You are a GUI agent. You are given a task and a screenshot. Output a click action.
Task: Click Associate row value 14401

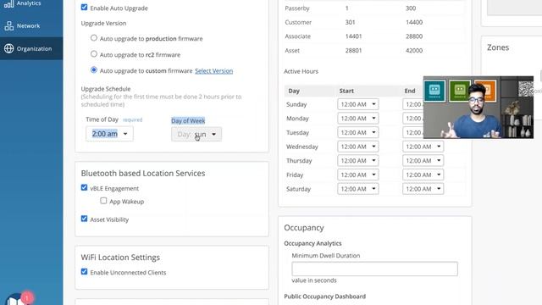(353, 36)
